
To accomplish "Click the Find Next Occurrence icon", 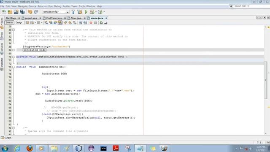I will pyautogui.click(x=55, y=23).
